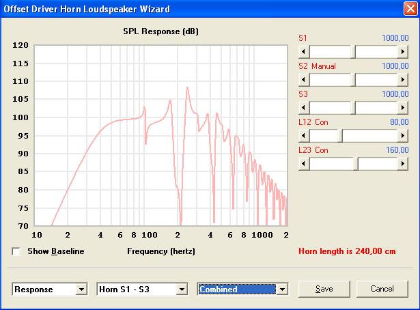Click the right arrow of the L23 Con slider
Image resolution: width=420 pixels, height=310 pixels.
[x=403, y=164]
